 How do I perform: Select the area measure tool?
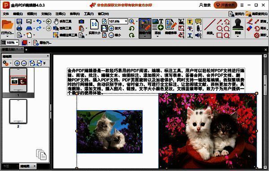click(x=260, y=35)
